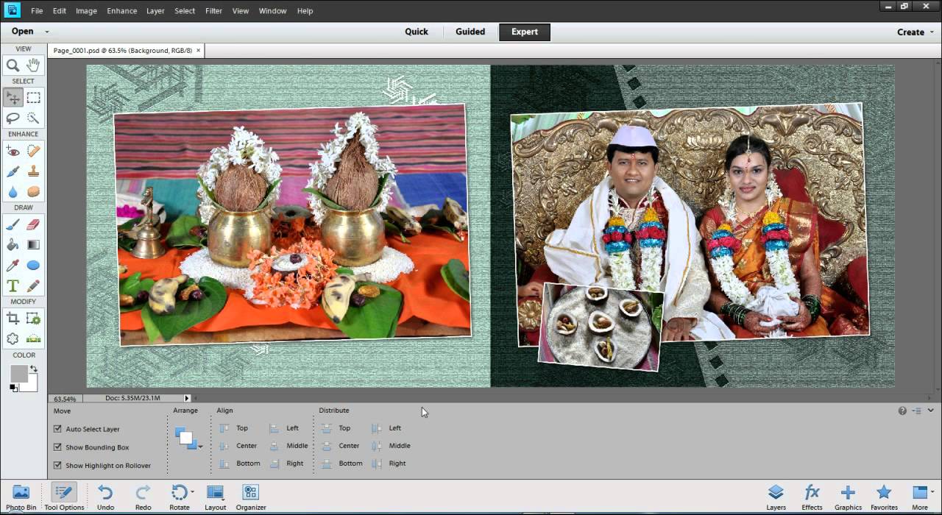Select the Recompose tool

pos(33,319)
